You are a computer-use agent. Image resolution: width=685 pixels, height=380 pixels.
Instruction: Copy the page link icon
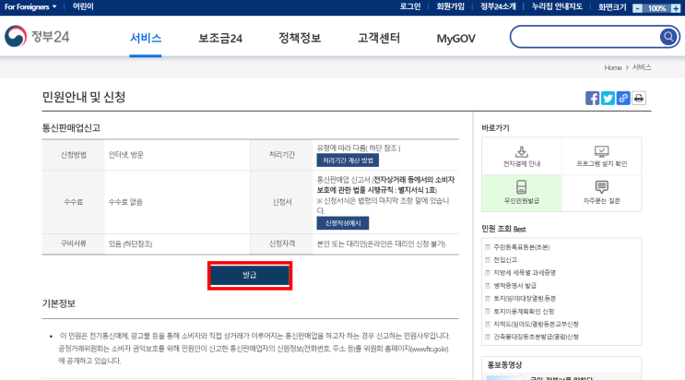[623, 98]
